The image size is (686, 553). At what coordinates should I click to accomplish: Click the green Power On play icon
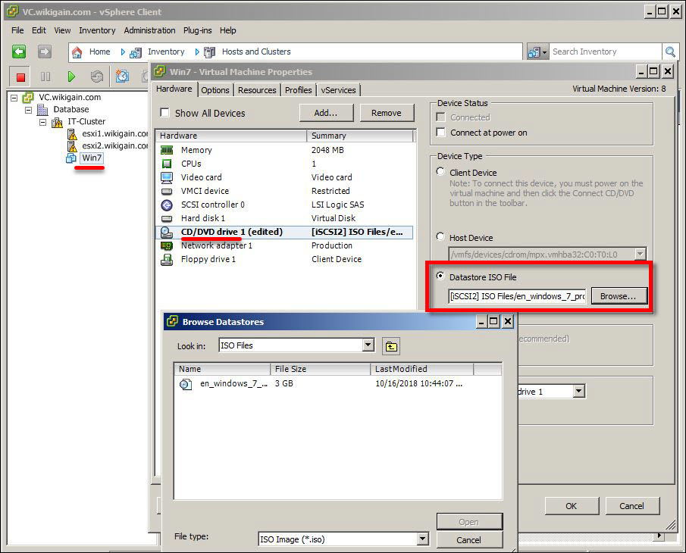coord(71,77)
